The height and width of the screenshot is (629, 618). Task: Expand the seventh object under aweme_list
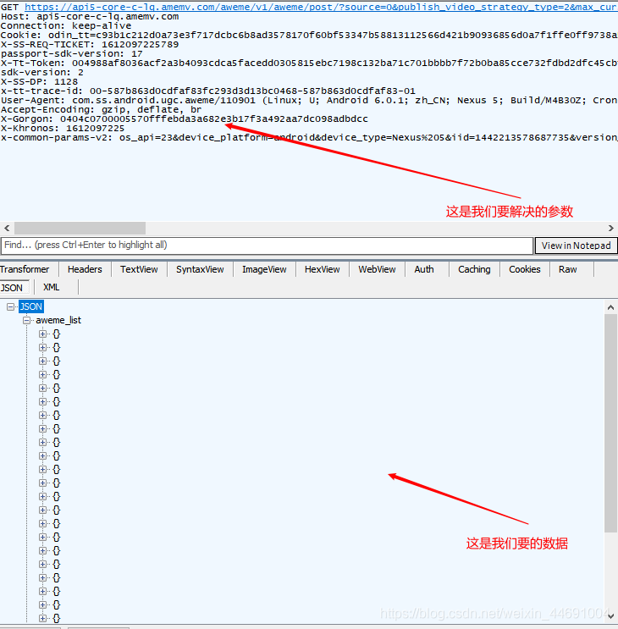point(42,415)
